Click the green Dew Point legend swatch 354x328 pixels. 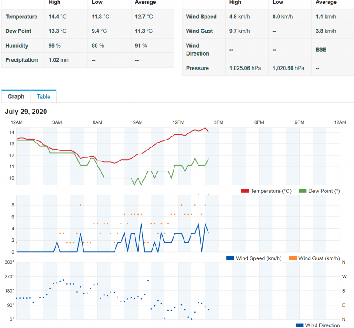point(302,191)
